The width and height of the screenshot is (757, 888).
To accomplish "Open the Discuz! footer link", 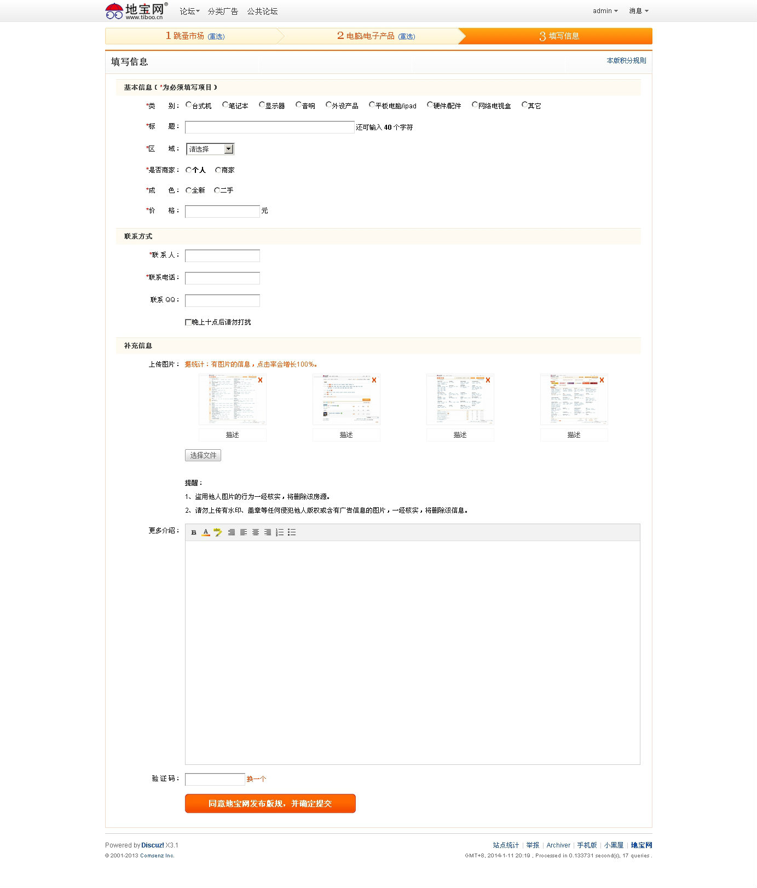I will click(153, 845).
